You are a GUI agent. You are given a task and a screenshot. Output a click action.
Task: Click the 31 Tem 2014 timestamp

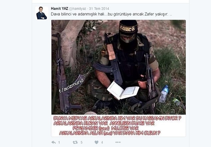click(x=99, y=9)
